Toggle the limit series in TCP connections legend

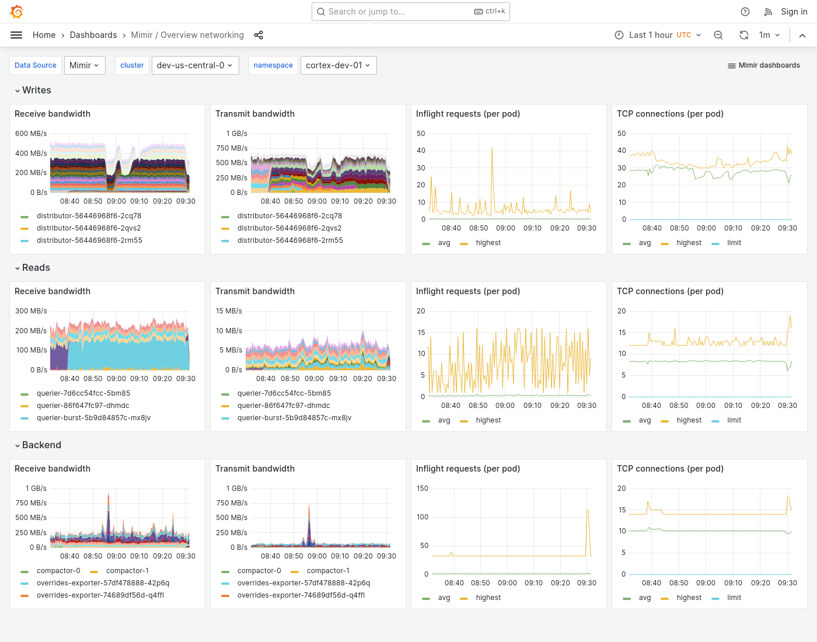pos(734,243)
